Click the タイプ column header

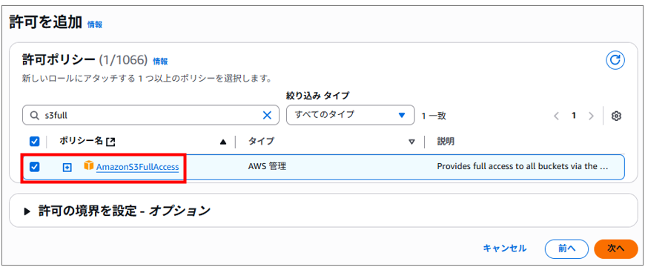click(261, 141)
